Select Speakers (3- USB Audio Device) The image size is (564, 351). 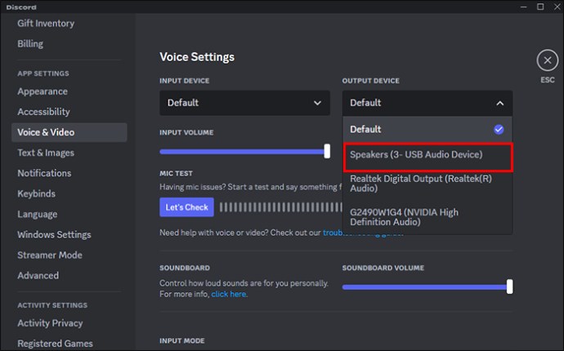tap(427, 155)
